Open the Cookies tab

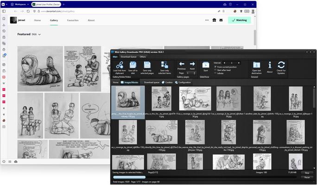(167, 82)
